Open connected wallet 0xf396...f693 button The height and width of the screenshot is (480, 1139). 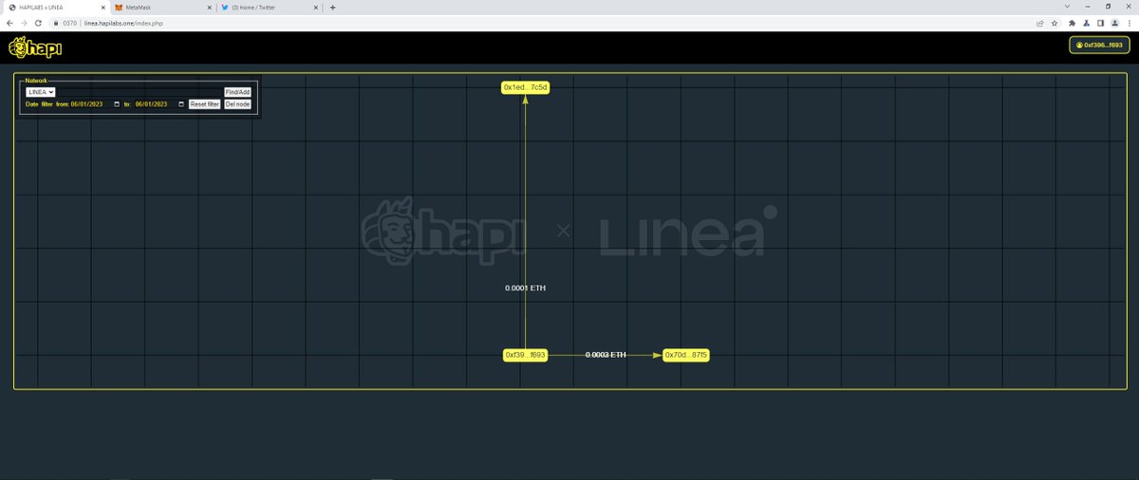point(1100,45)
